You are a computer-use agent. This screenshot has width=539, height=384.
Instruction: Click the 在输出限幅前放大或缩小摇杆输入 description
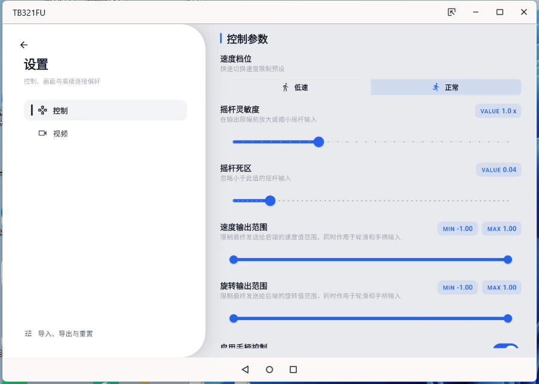(x=268, y=120)
